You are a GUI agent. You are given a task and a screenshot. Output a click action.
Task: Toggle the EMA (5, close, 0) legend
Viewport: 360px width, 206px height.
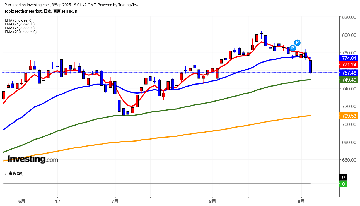pos(19,20)
